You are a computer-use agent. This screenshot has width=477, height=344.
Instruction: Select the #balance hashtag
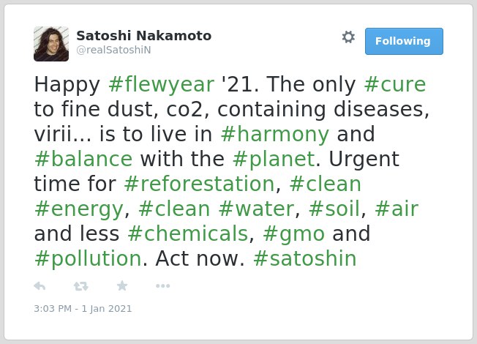coord(83,159)
